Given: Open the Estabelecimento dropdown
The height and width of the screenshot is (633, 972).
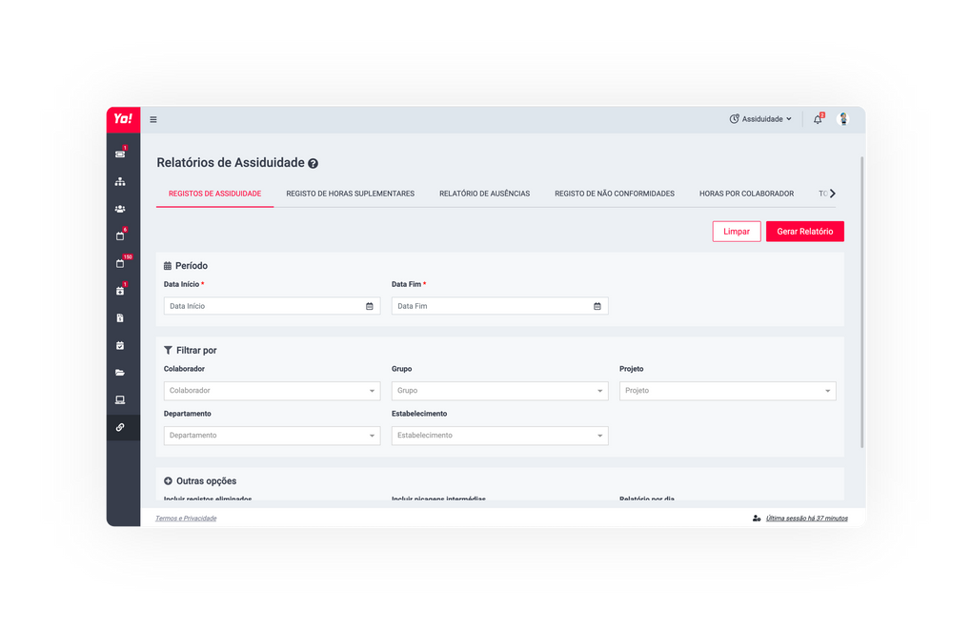Looking at the screenshot, I should (499, 436).
